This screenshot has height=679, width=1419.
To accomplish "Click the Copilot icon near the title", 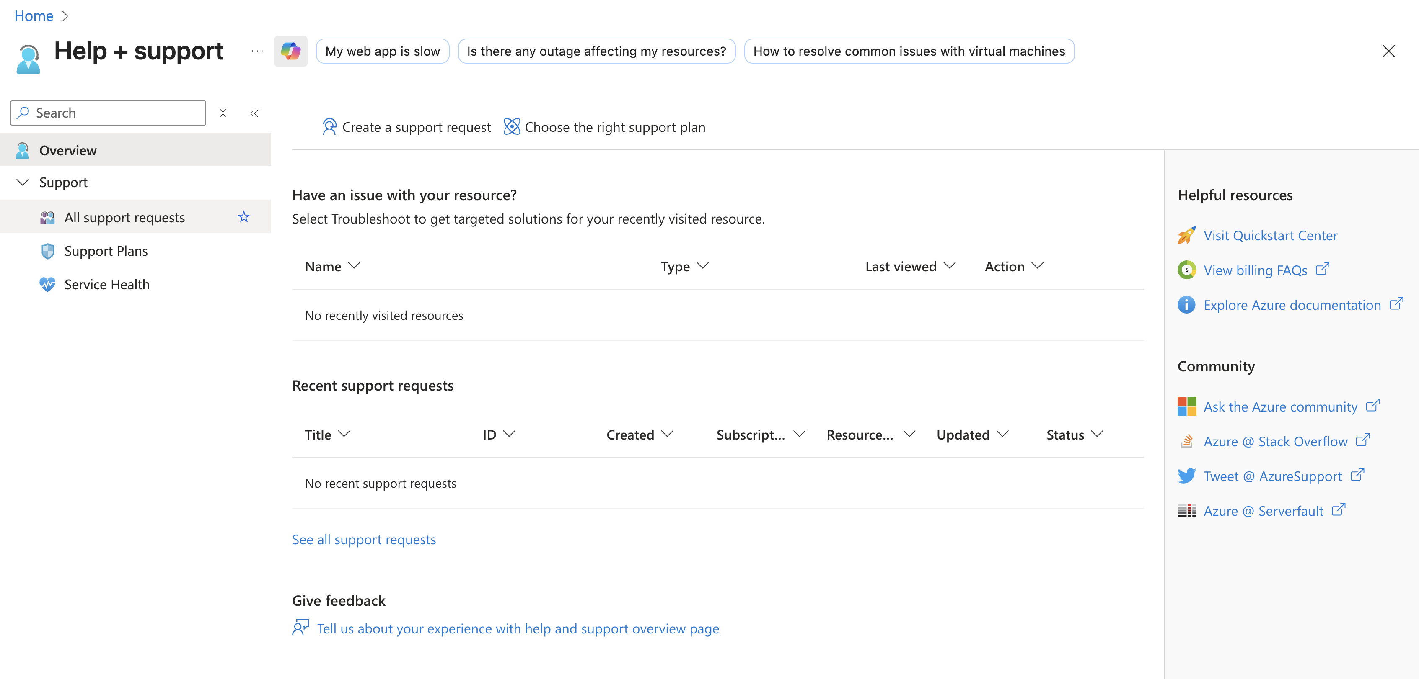I will point(290,51).
